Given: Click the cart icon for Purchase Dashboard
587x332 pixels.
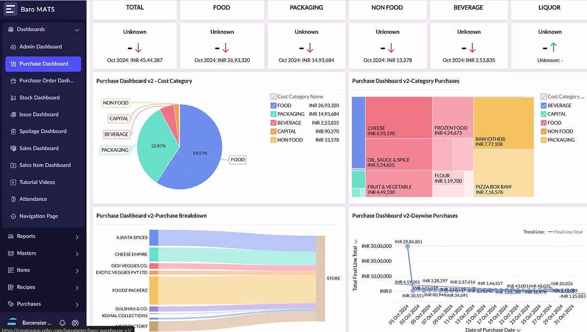Looking at the screenshot, I should coord(13,64).
